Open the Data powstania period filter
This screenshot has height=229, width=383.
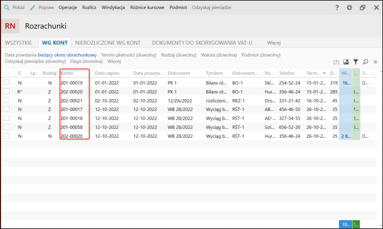[50, 55]
